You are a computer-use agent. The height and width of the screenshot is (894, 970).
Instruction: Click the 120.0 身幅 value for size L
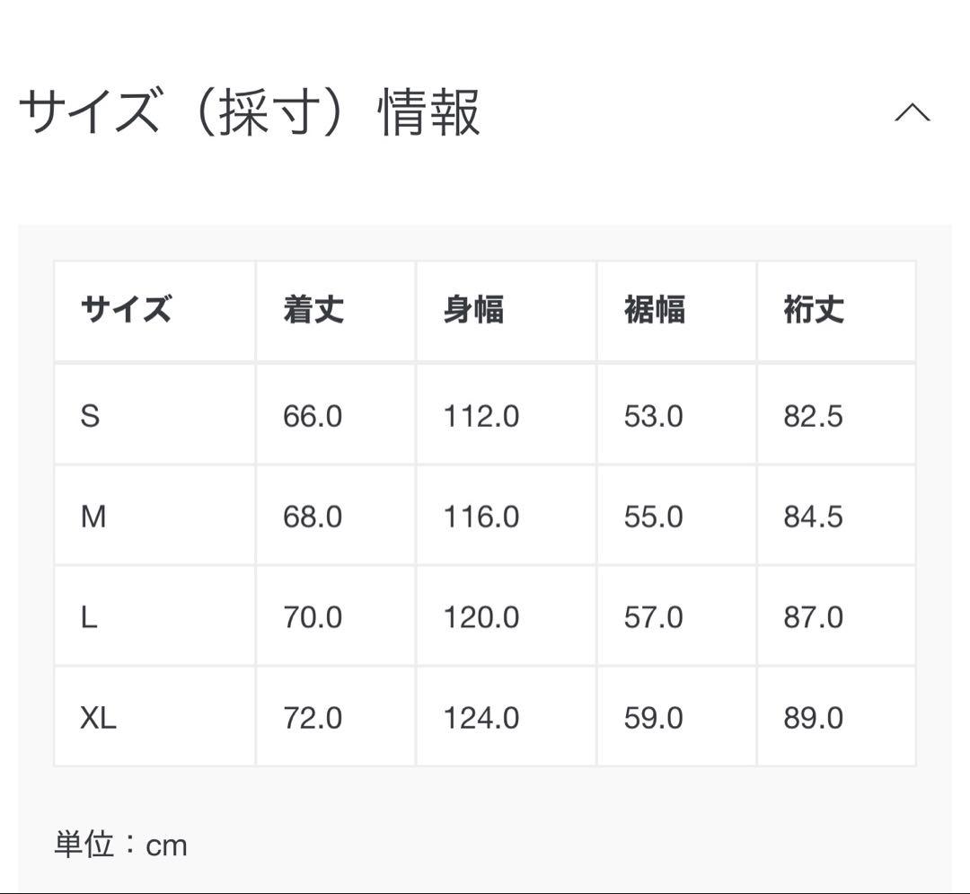[x=482, y=617]
